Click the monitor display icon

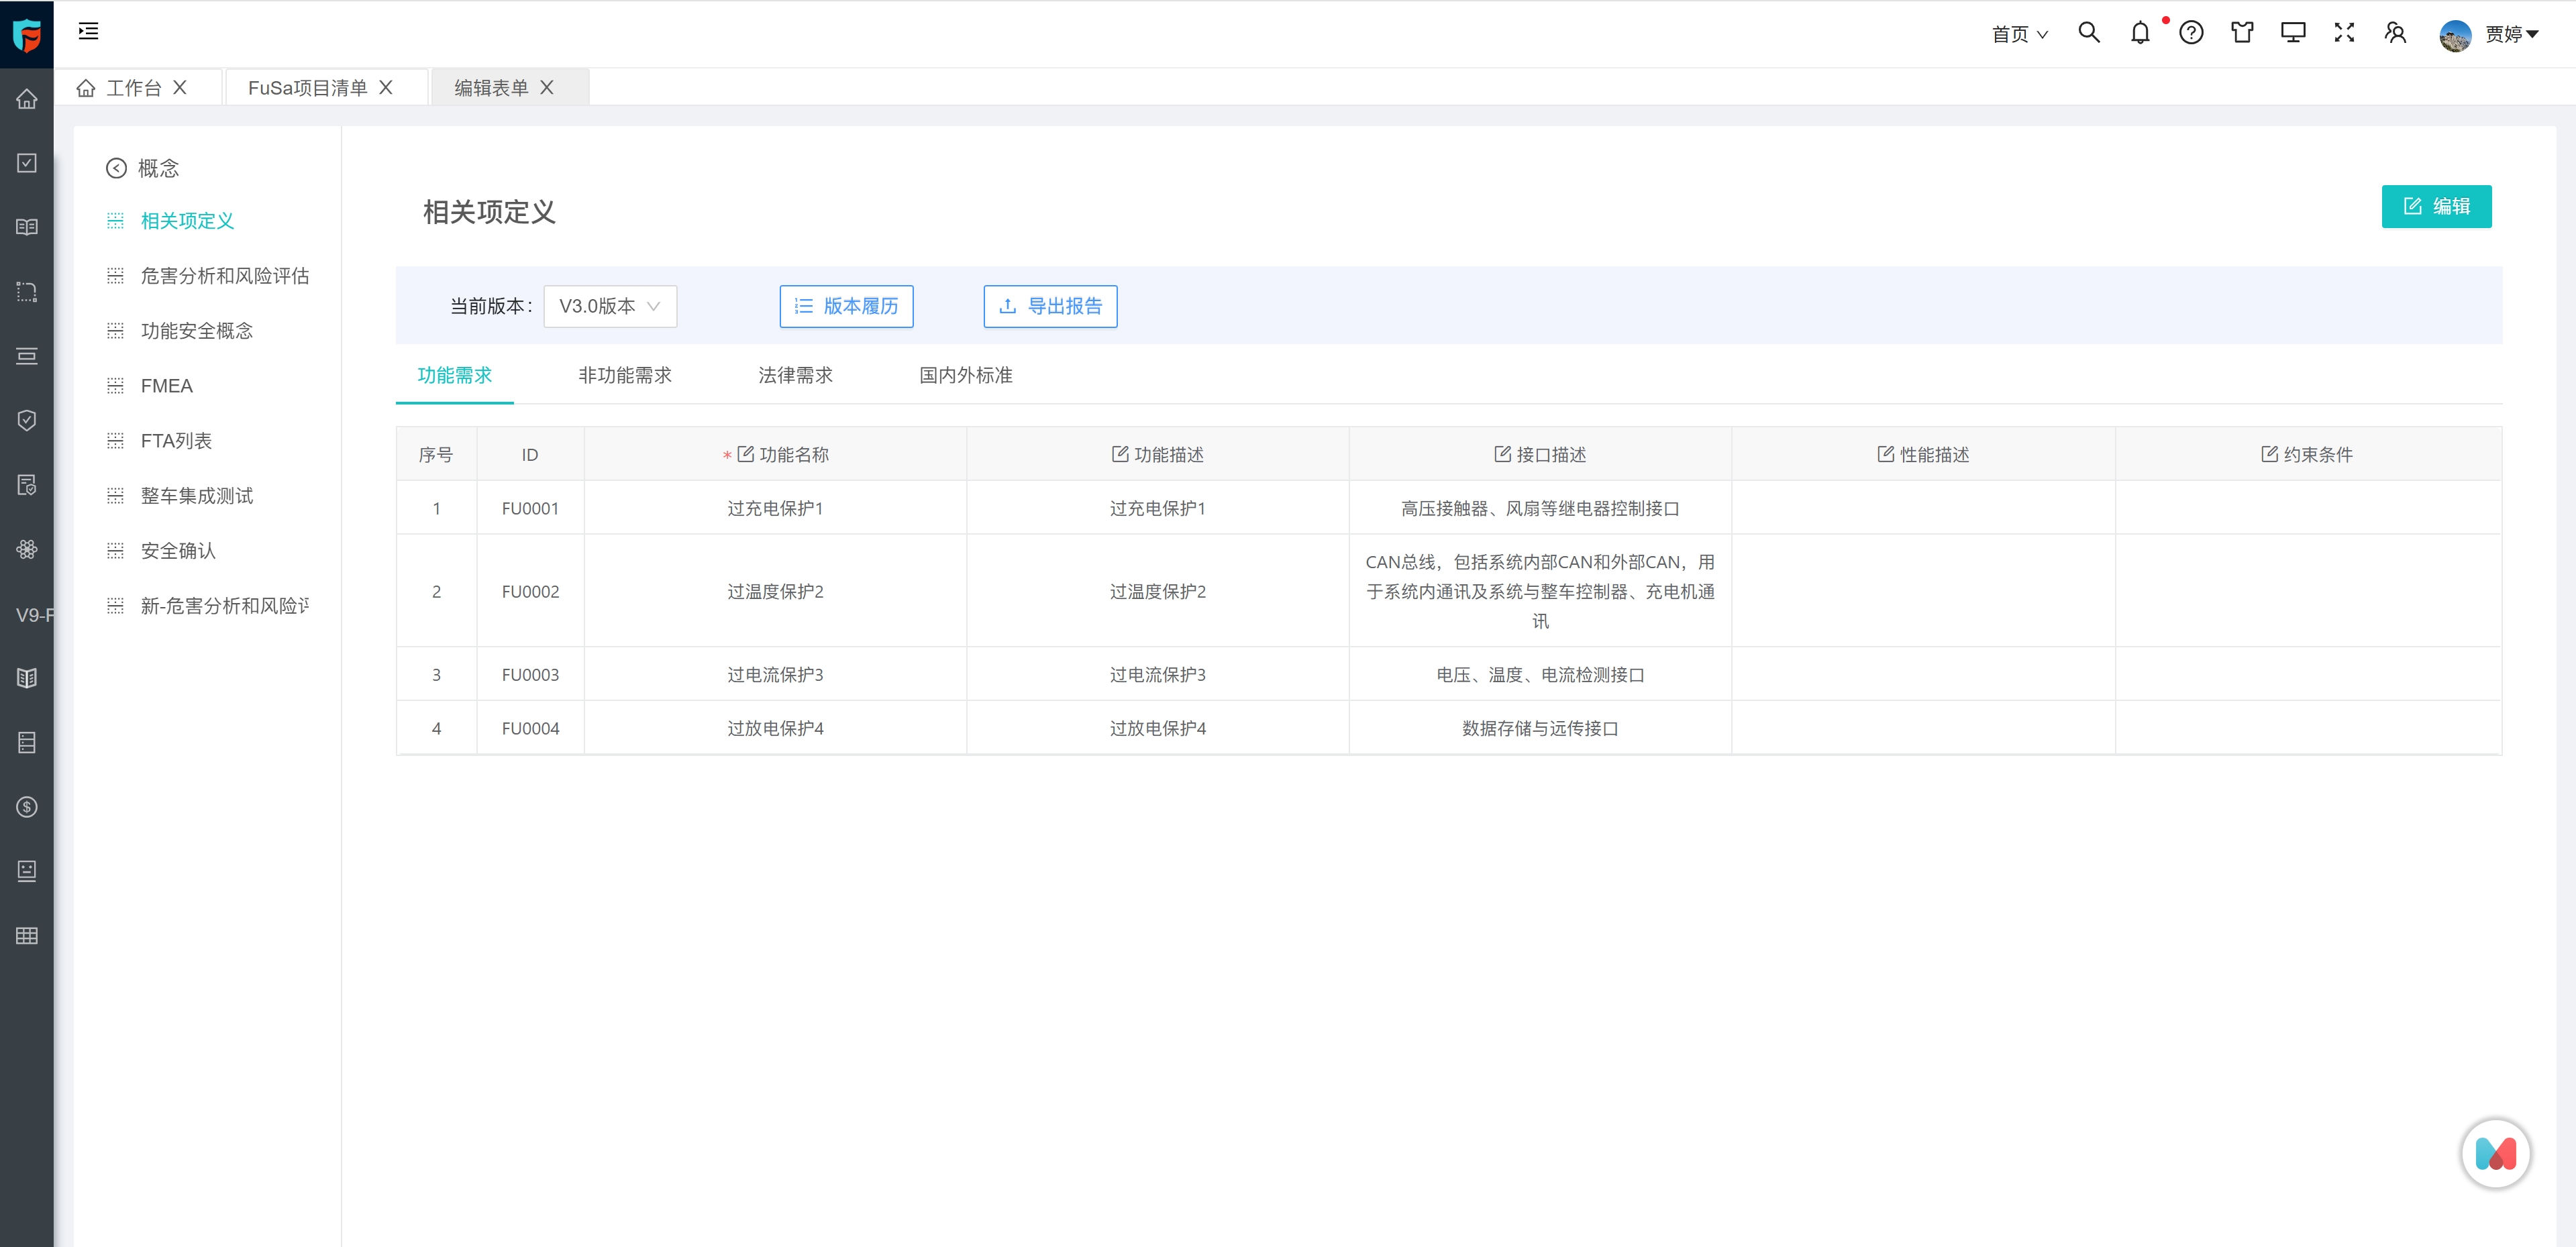point(2292,33)
